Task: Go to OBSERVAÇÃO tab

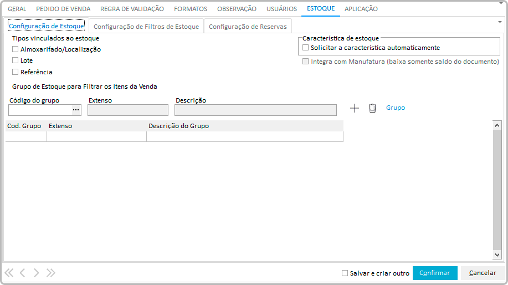Action: 237,9
